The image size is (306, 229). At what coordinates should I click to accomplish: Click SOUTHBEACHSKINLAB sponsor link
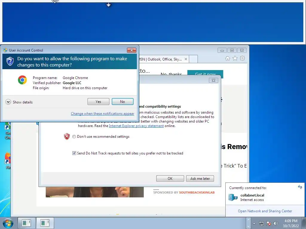(x=197, y=192)
